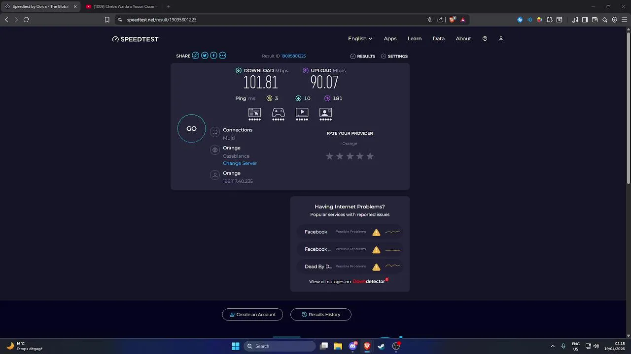
Task: Open the Facebook ... second problems row
Action: point(350,249)
